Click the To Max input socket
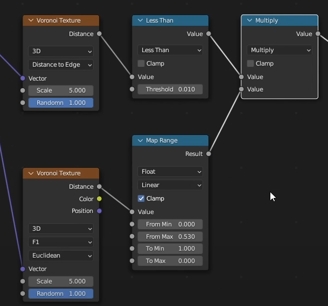The image size is (328, 306). tap(132, 261)
